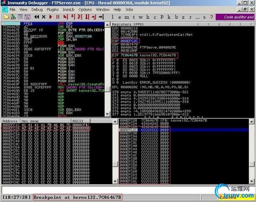Click the cyan 'C' window icon in the menu bar
This screenshot has height=202, width=256.
tap(5, 10)
